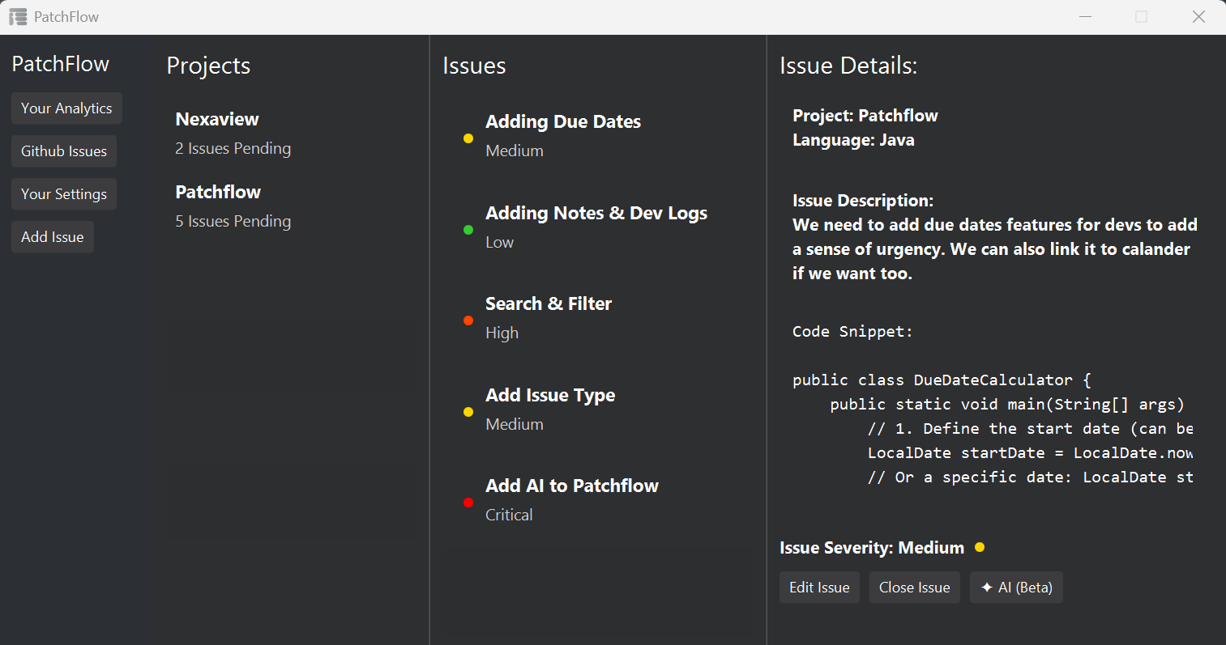Image resolution: width=1226 pixels, height=645 pixels.
Task: Go to Github Issues in sidebar
Action: (64, 151)
